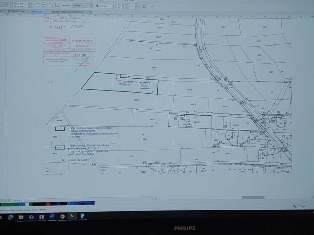Click the page height field 297,0 mm
The image size is (314, 235).
pyautogui.click(x=21, y=6)
